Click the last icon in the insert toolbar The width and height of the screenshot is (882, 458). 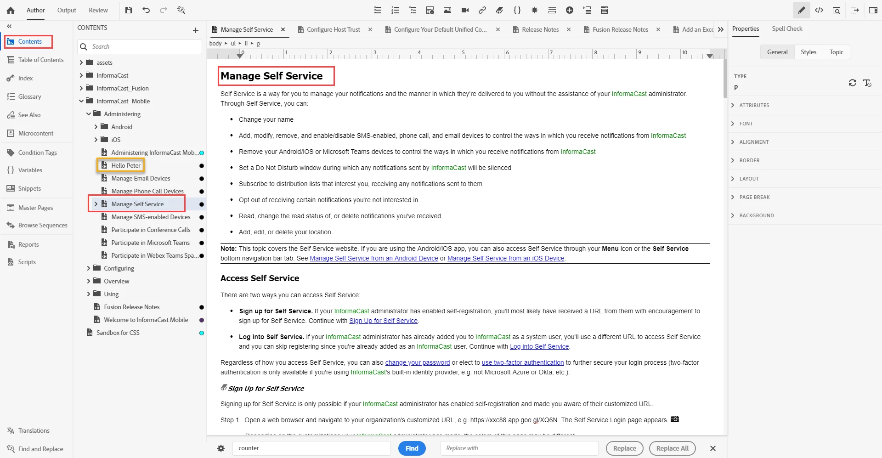tap(605, 10)
